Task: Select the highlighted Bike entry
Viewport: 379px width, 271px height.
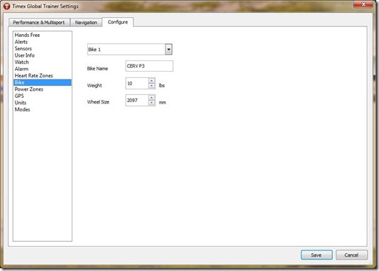Action: pos(43,82)
